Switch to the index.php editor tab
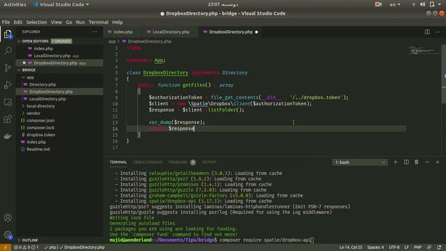The height and width of the screenshot is (251, 446). [x=123, y=32]
